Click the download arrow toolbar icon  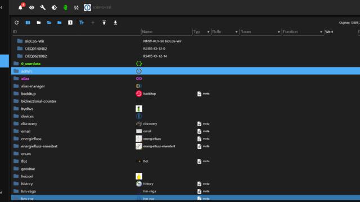pyautogui.click(x=115, y=22)
